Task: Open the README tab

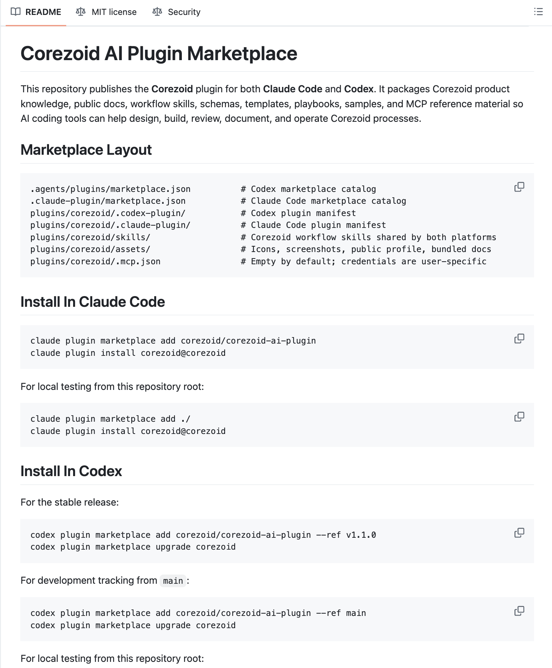Action: [36, 12]
